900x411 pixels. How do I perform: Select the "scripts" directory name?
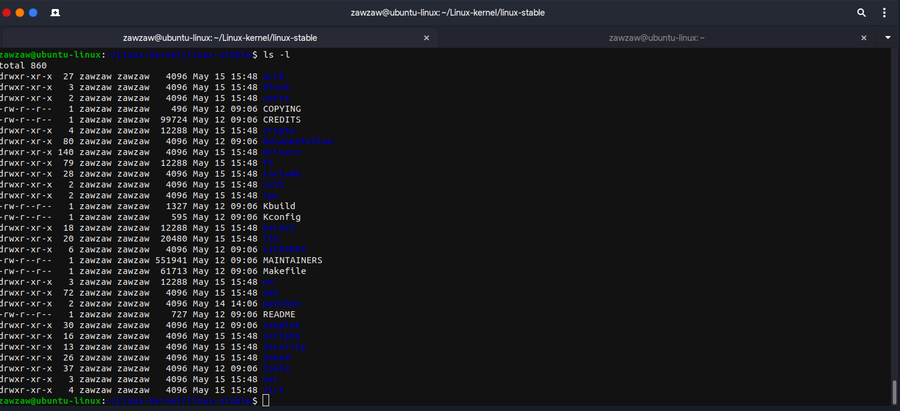(x=282, y=336)
